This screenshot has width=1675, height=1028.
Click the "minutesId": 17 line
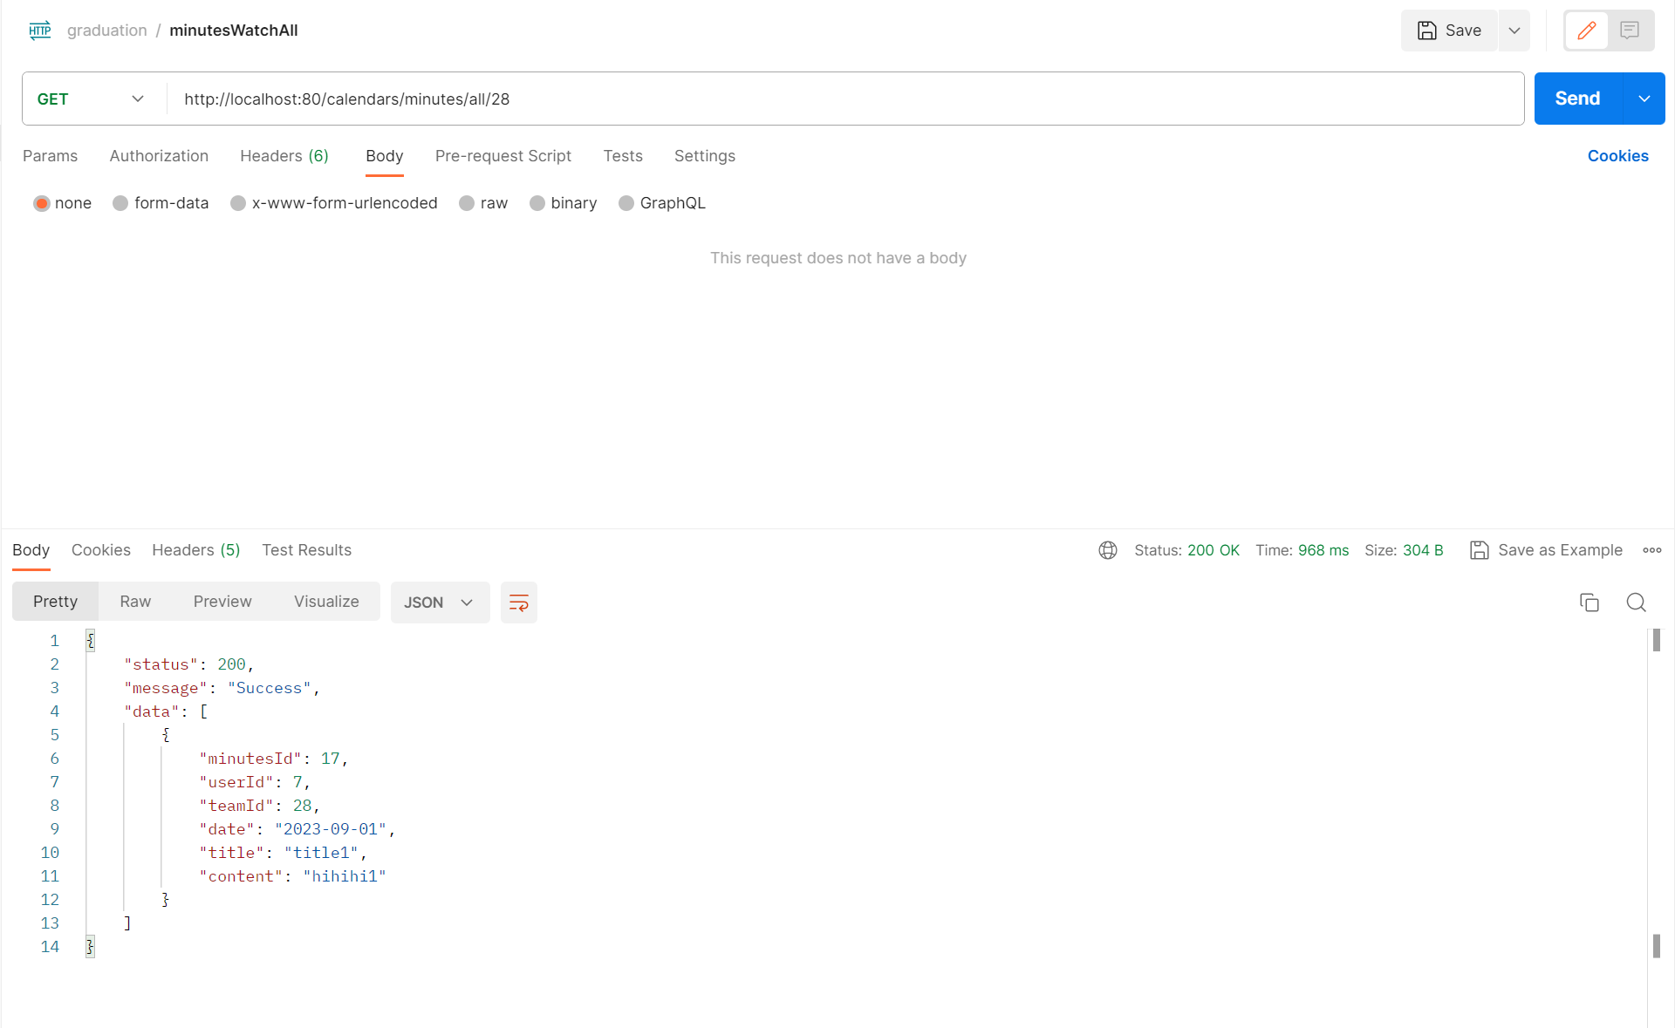[x=274, y=759]
